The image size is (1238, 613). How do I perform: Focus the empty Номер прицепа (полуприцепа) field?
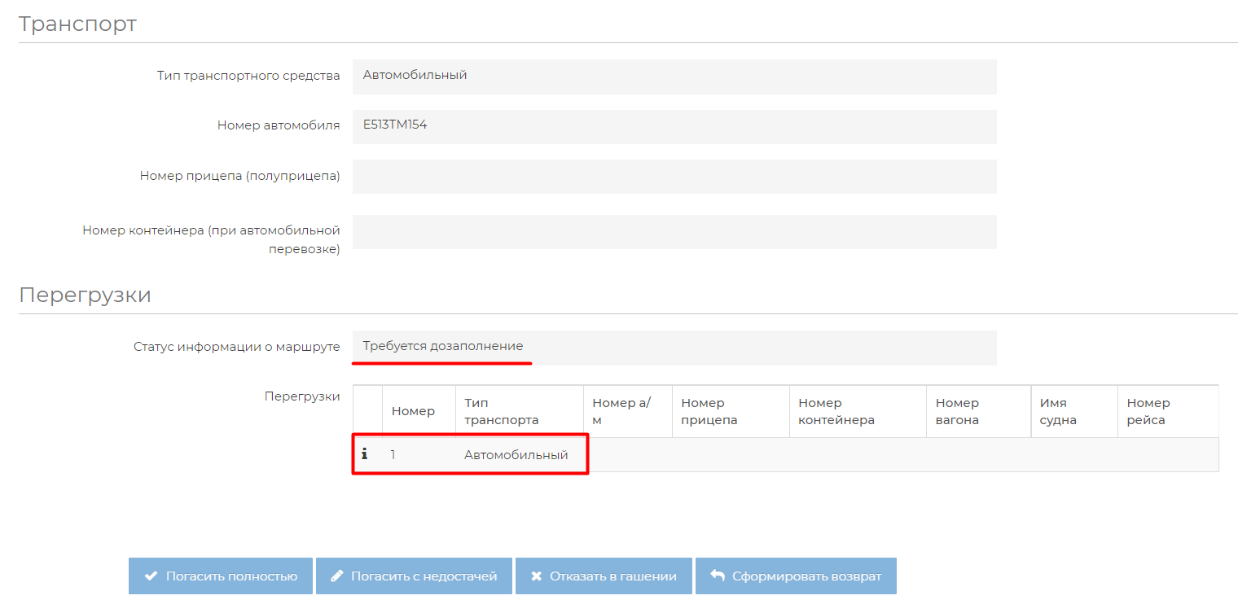click(x=674, y=177)
